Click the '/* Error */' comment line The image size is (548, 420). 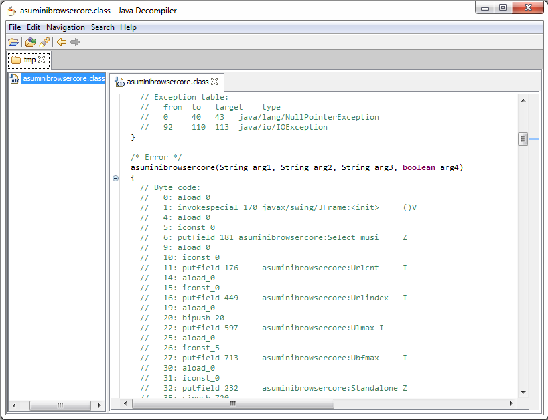tap(156, 157)
